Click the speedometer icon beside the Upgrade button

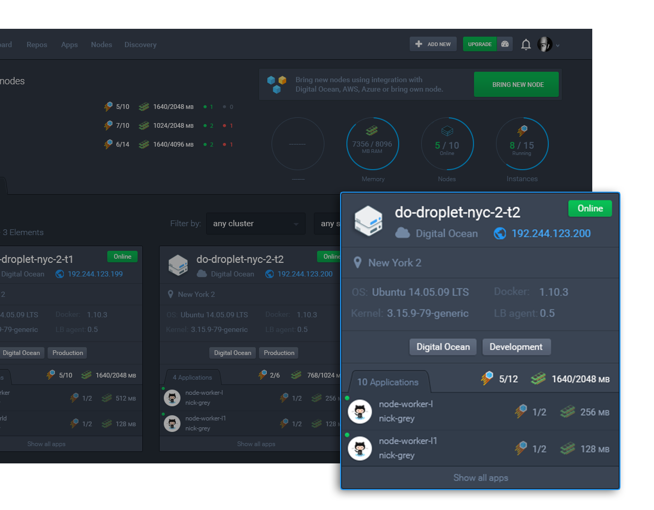coord(504,44)
